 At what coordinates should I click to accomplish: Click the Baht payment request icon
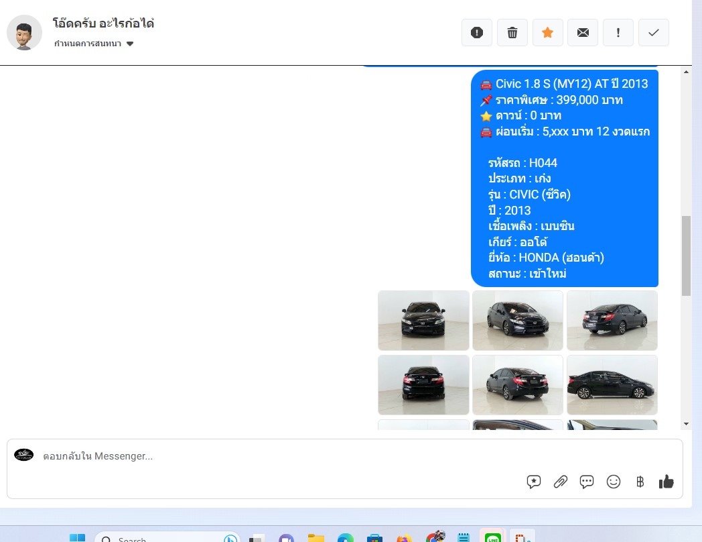tap(640, 482)
